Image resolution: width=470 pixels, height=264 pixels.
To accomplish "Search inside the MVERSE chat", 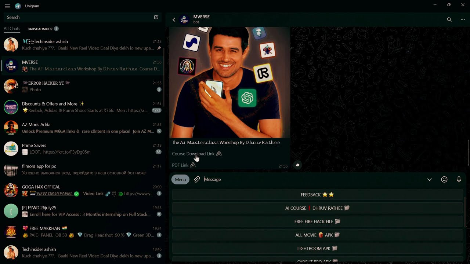I will click(x=449, y=19).
